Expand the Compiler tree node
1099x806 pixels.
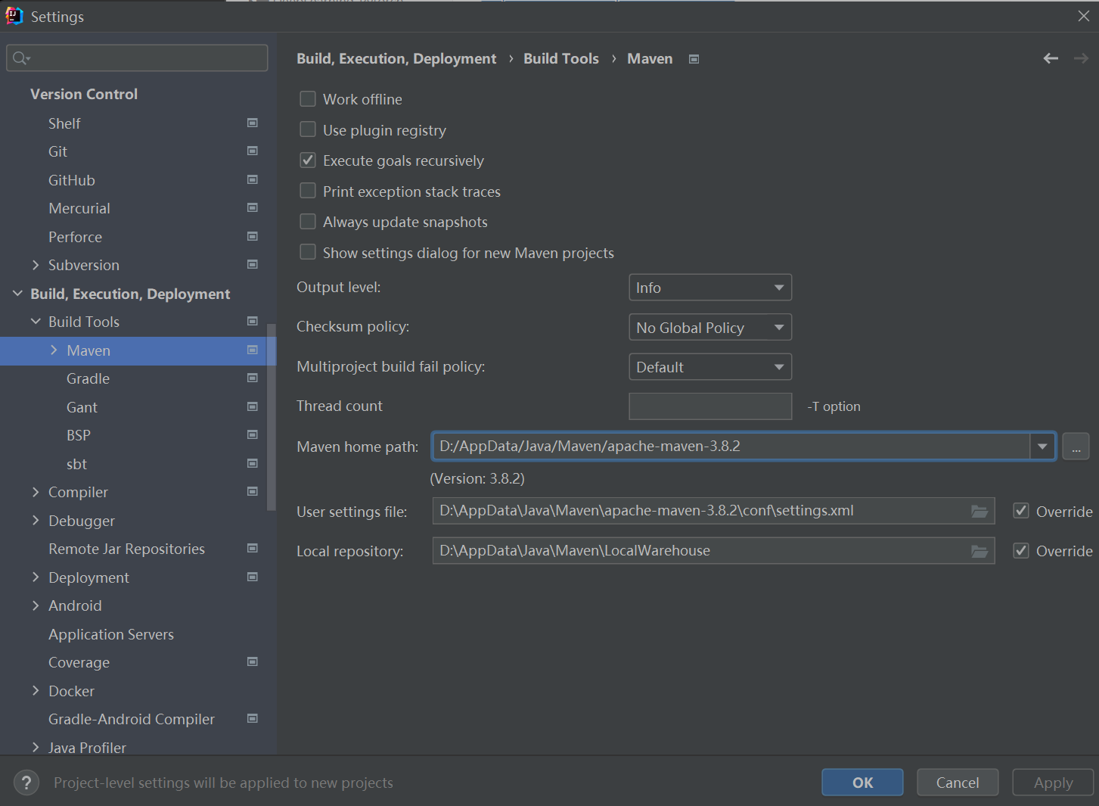[x=36, y=492]
